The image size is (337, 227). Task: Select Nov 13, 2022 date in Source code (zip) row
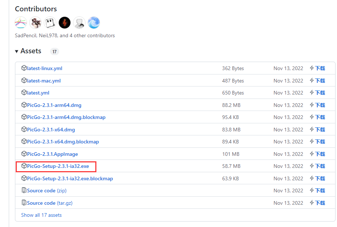[288, 191]
